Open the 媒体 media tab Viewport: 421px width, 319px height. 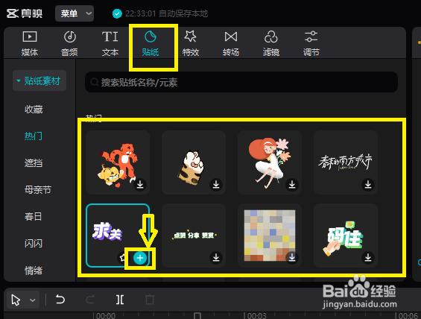click(x=30, y=43)
